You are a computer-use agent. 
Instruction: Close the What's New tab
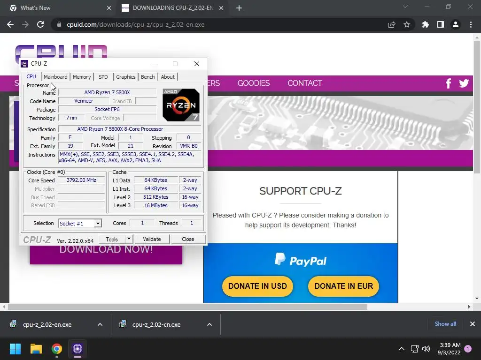click(x=109, y=8)
